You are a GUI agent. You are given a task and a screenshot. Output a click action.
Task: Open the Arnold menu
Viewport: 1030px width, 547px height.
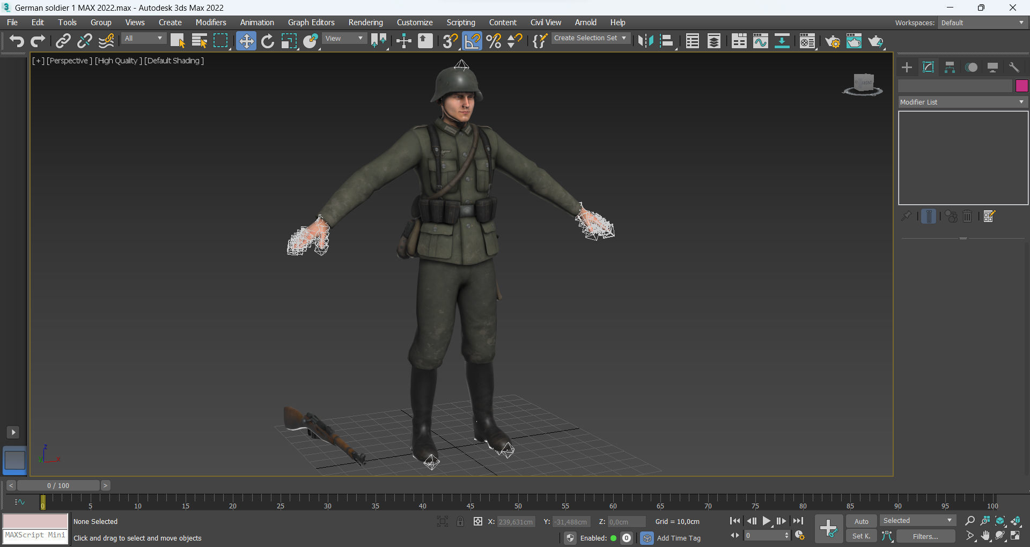click(x=586, y=22)
